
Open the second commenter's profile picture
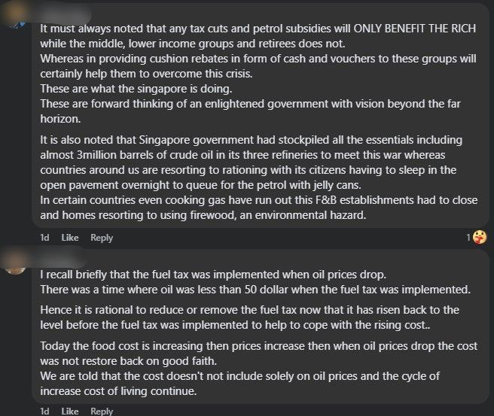pos(14,262)
